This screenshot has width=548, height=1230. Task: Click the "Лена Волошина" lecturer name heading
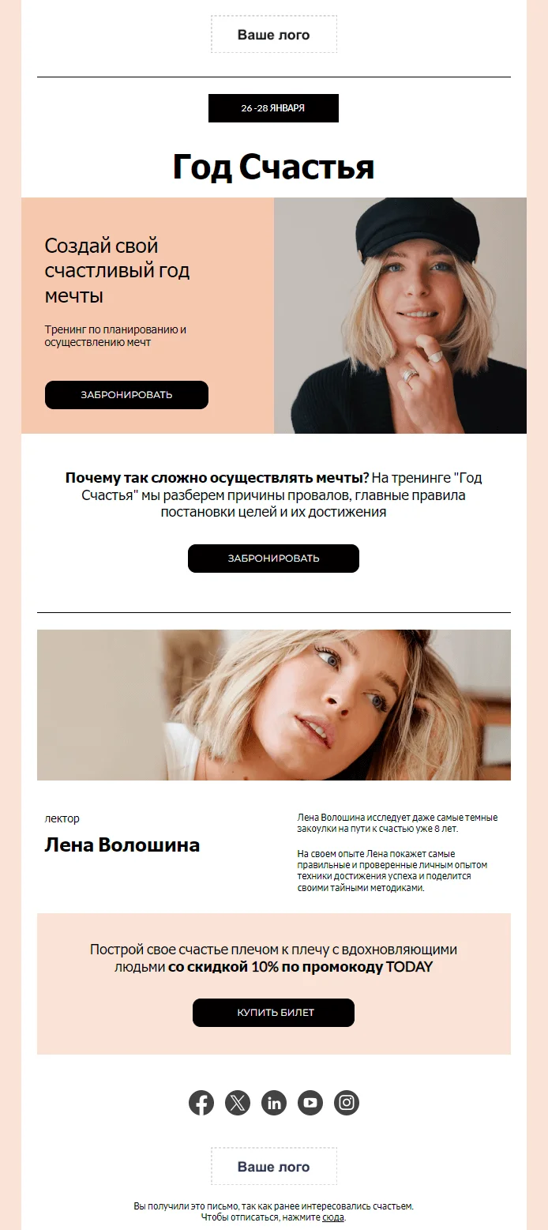[122, 844]
